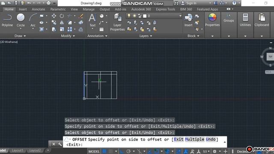This screenshot has width=274, height=154.
Task: Click the command line input field
Action: [x=145, y=142]
